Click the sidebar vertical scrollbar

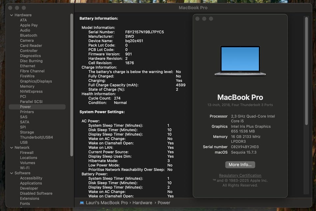point(71,85)
